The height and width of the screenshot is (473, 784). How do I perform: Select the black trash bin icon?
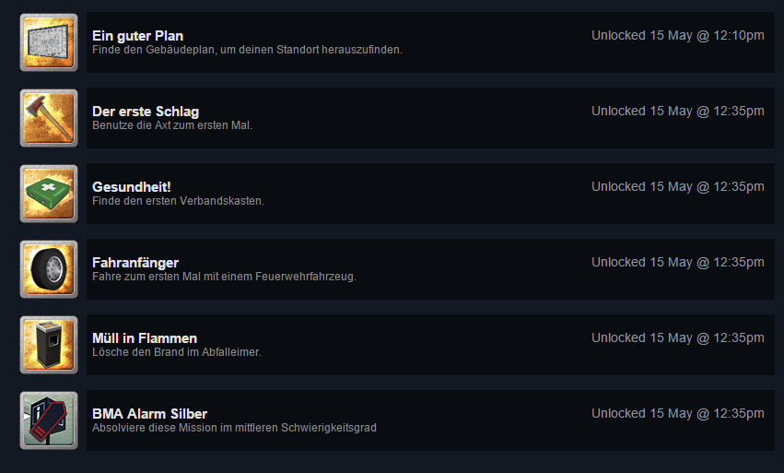49,345
